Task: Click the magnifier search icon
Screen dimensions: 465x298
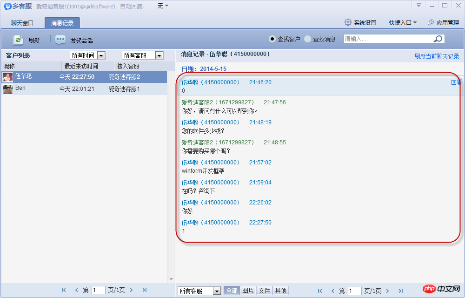Action: (438, 39)
